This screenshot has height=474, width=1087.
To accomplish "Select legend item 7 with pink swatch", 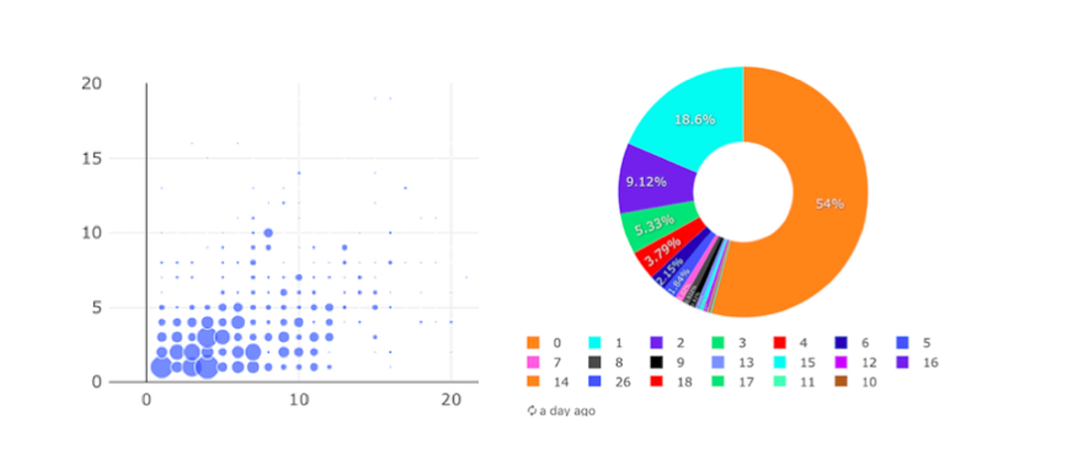I will click(x=542, y=362).
